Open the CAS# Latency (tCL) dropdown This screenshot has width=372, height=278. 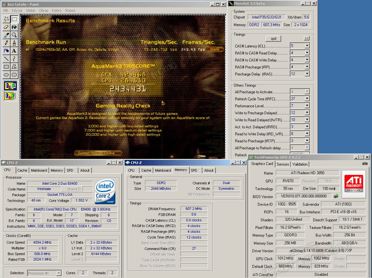(307, 46)
